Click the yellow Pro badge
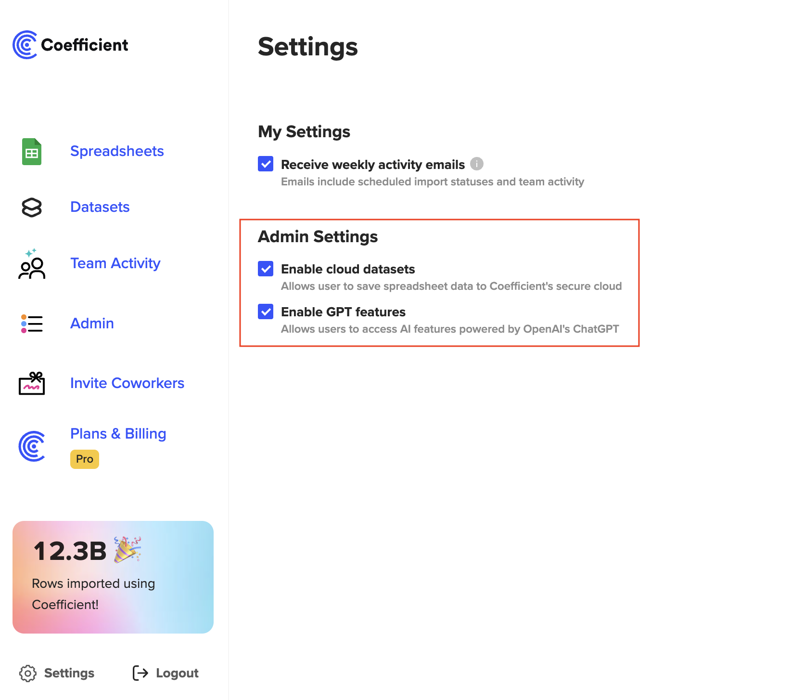791x700 pixels. tap(84, 459)
